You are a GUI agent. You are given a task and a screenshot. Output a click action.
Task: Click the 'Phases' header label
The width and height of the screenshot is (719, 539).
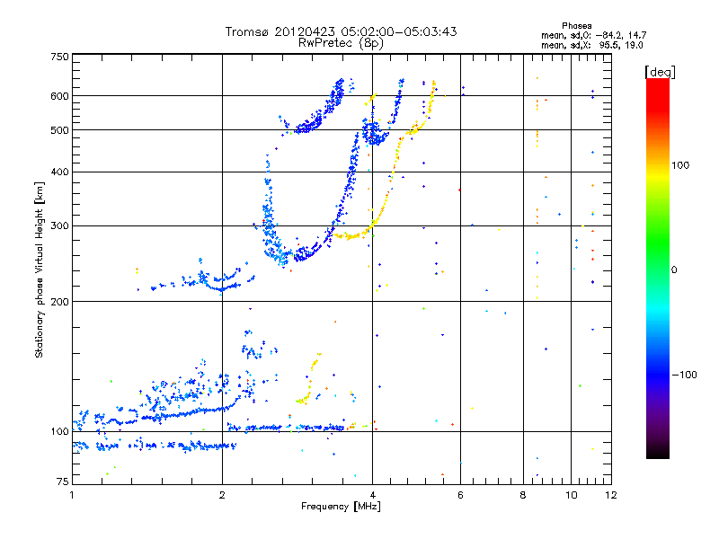click(x=576, y=26)
